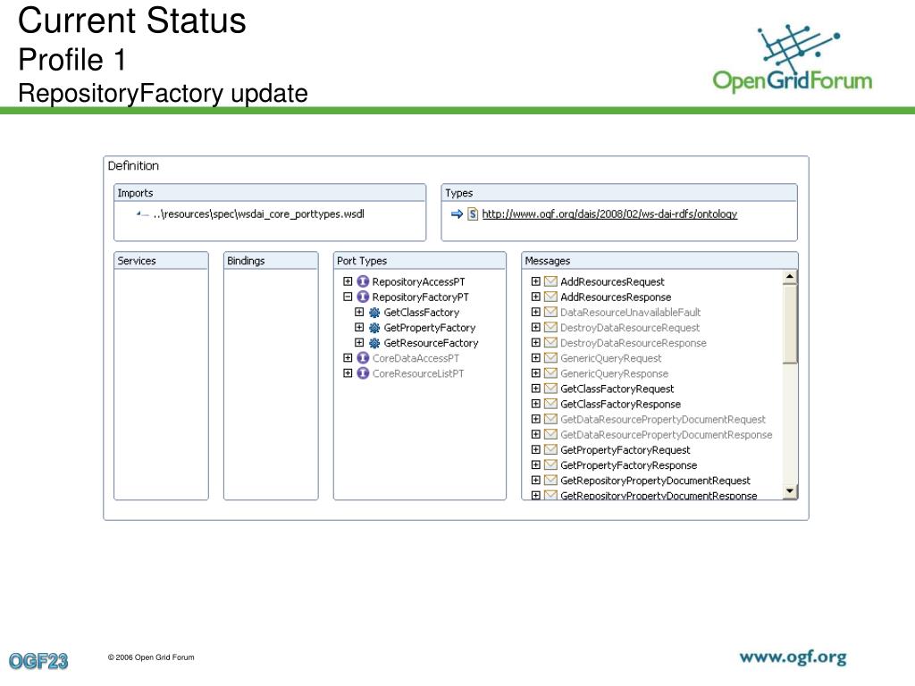Collapse the RepositoryFactoryPT node
The width and height of the screenshot is (915, 686).
(348, 297)
